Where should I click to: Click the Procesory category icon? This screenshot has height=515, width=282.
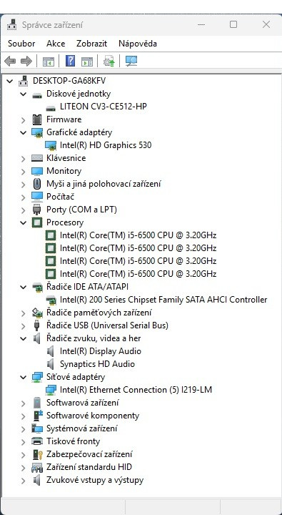pos(37,222)
